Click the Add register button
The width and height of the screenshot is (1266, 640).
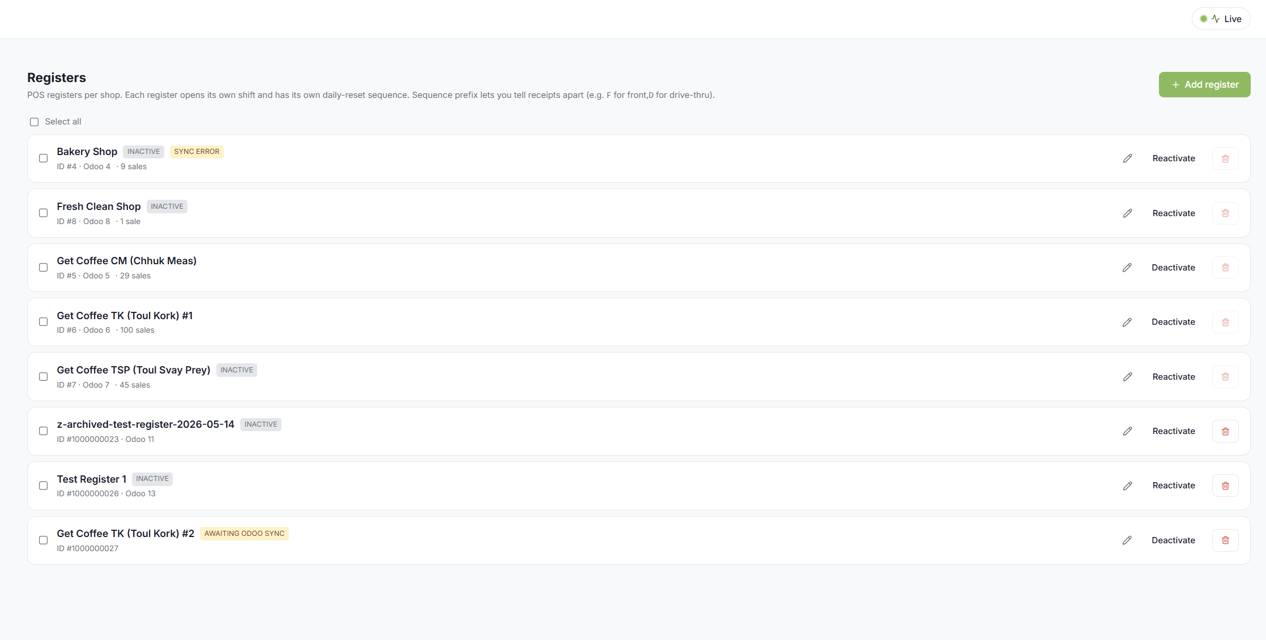pos(1204,84)
